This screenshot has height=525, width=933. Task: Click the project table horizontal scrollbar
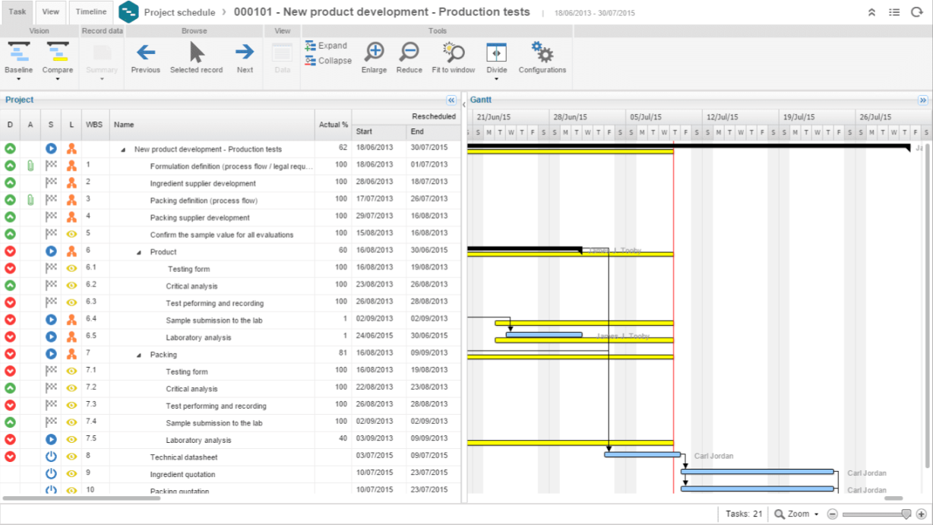tap(82, 498)
